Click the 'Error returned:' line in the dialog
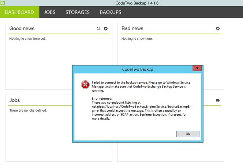 pos(102,98)
